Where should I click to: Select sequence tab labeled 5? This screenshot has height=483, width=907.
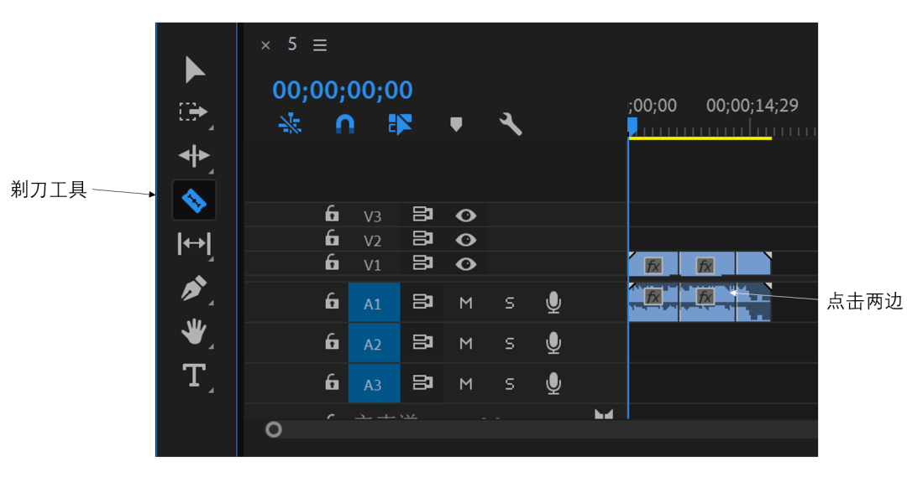point(292,44)
